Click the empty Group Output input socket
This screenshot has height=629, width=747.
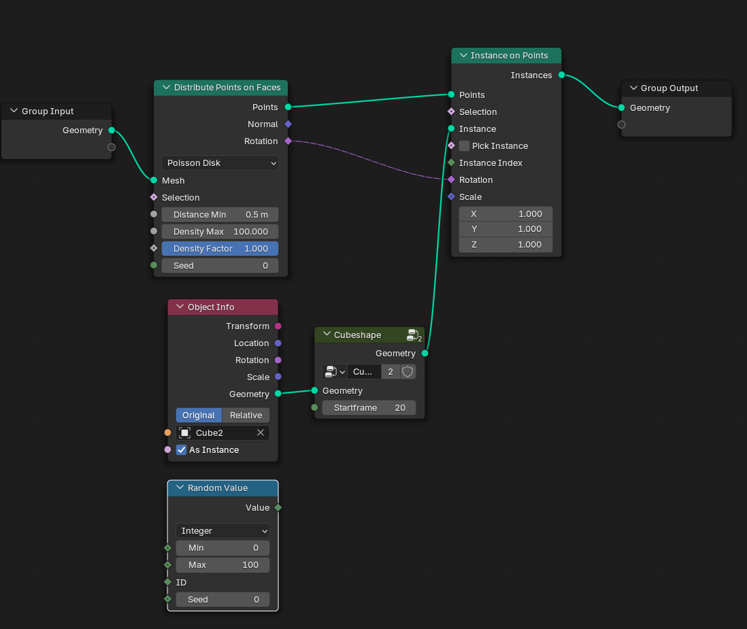tap(621, 124)
